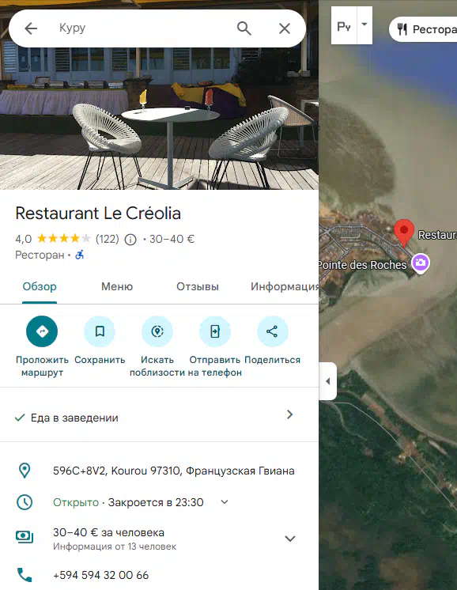Image resolution: width=457 pixels, height=590 pixels.
Task: Click the rating info circle icon
Action: pyautogui.click(x=130, y=240)
